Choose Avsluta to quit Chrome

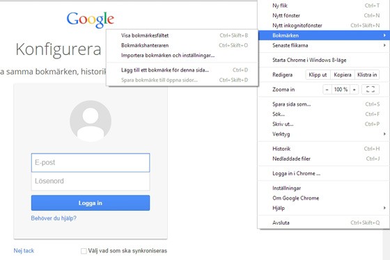[323, 222]
